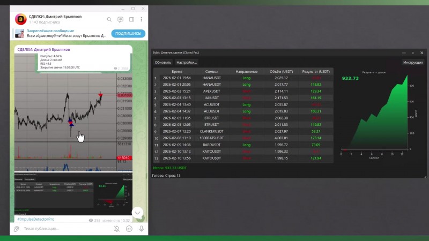
Task: Click the microphone voice message icon
Action: [142, 229]
